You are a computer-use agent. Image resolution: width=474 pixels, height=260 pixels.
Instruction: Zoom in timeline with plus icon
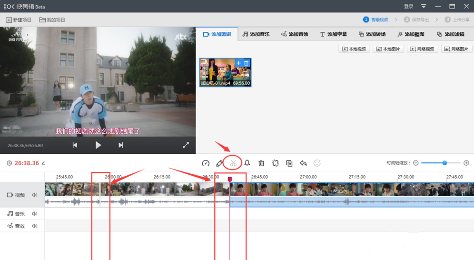[x=466, y=163]
